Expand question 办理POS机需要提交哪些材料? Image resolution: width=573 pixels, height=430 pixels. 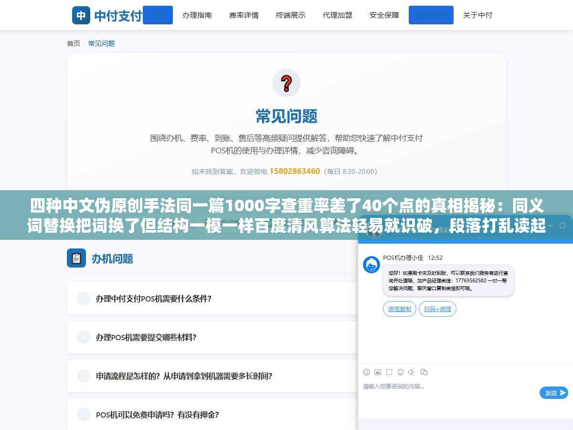212,337
